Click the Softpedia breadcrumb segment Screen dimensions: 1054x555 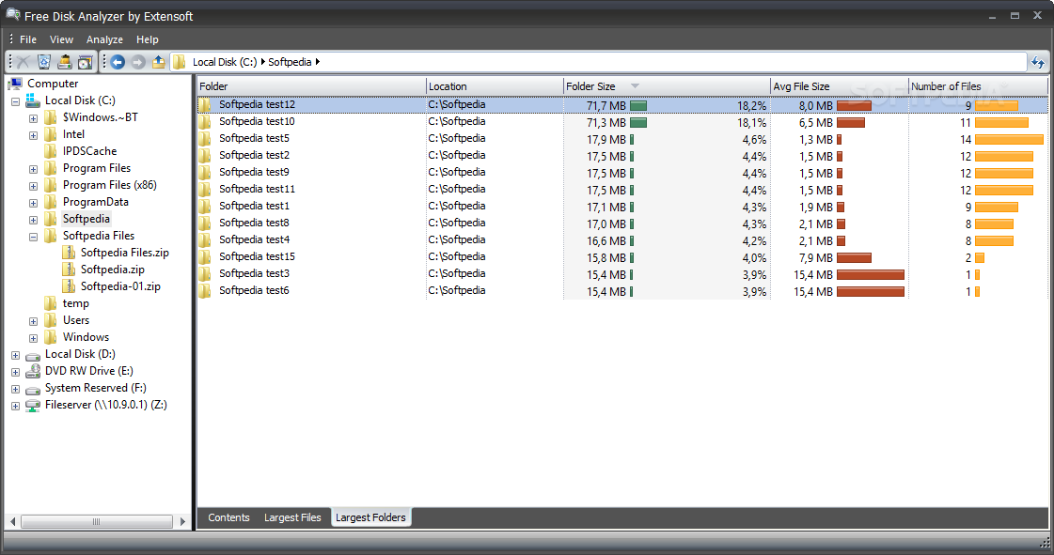pyautogui.click(x=290, y=62)
